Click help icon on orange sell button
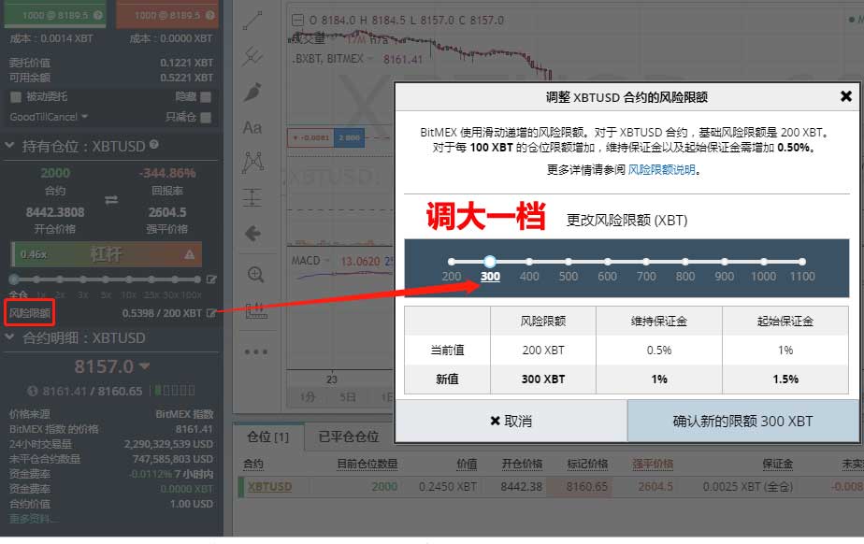Viewport: 864px width, 544px height. tap(210, 15)
